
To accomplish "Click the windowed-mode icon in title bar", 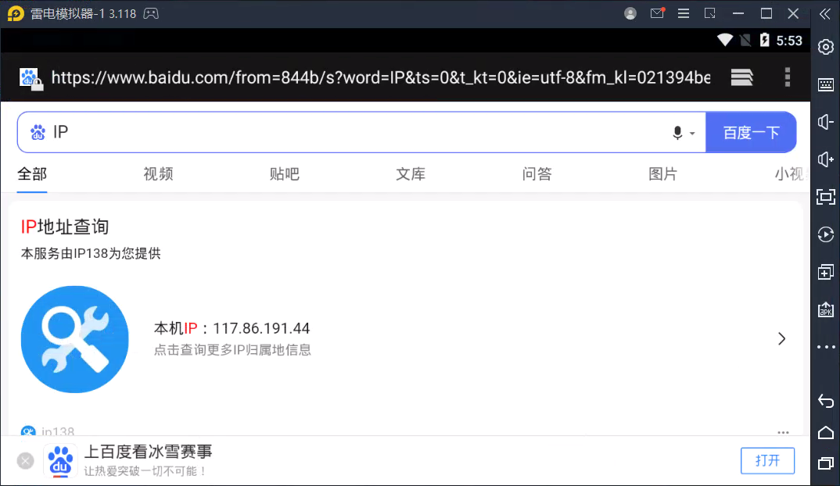I will (x=710, y=13).
